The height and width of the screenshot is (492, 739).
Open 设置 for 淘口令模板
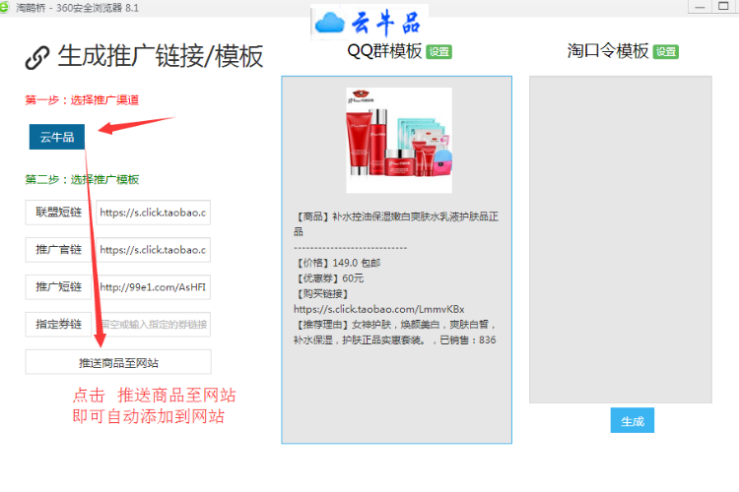click(665, 52)
